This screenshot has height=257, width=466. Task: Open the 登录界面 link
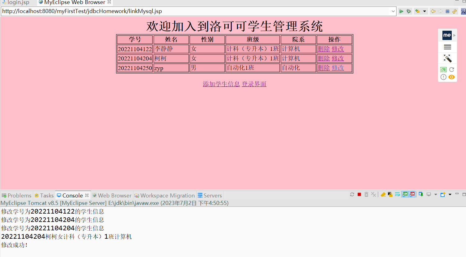click(x=254, y=84)
